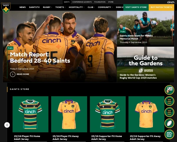The height and width of the screenshot is (142, 177).
Task: Click the SIGN UP link in navigation
Action: click(119, 7)
